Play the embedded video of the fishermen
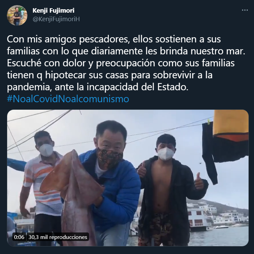The height and width of the screenshot is (254, 254). [128, 178]
